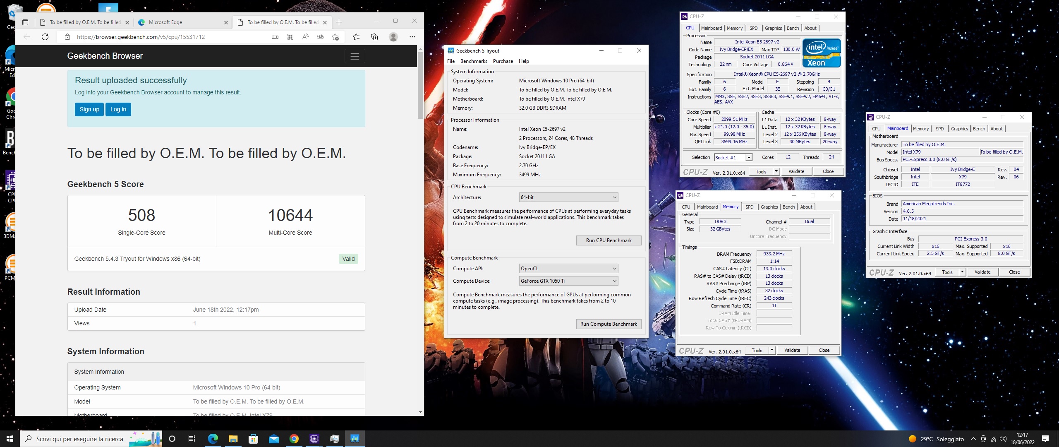Open Tools dropdown arrow in CPU-Z CPU window

tap(776, 171)
